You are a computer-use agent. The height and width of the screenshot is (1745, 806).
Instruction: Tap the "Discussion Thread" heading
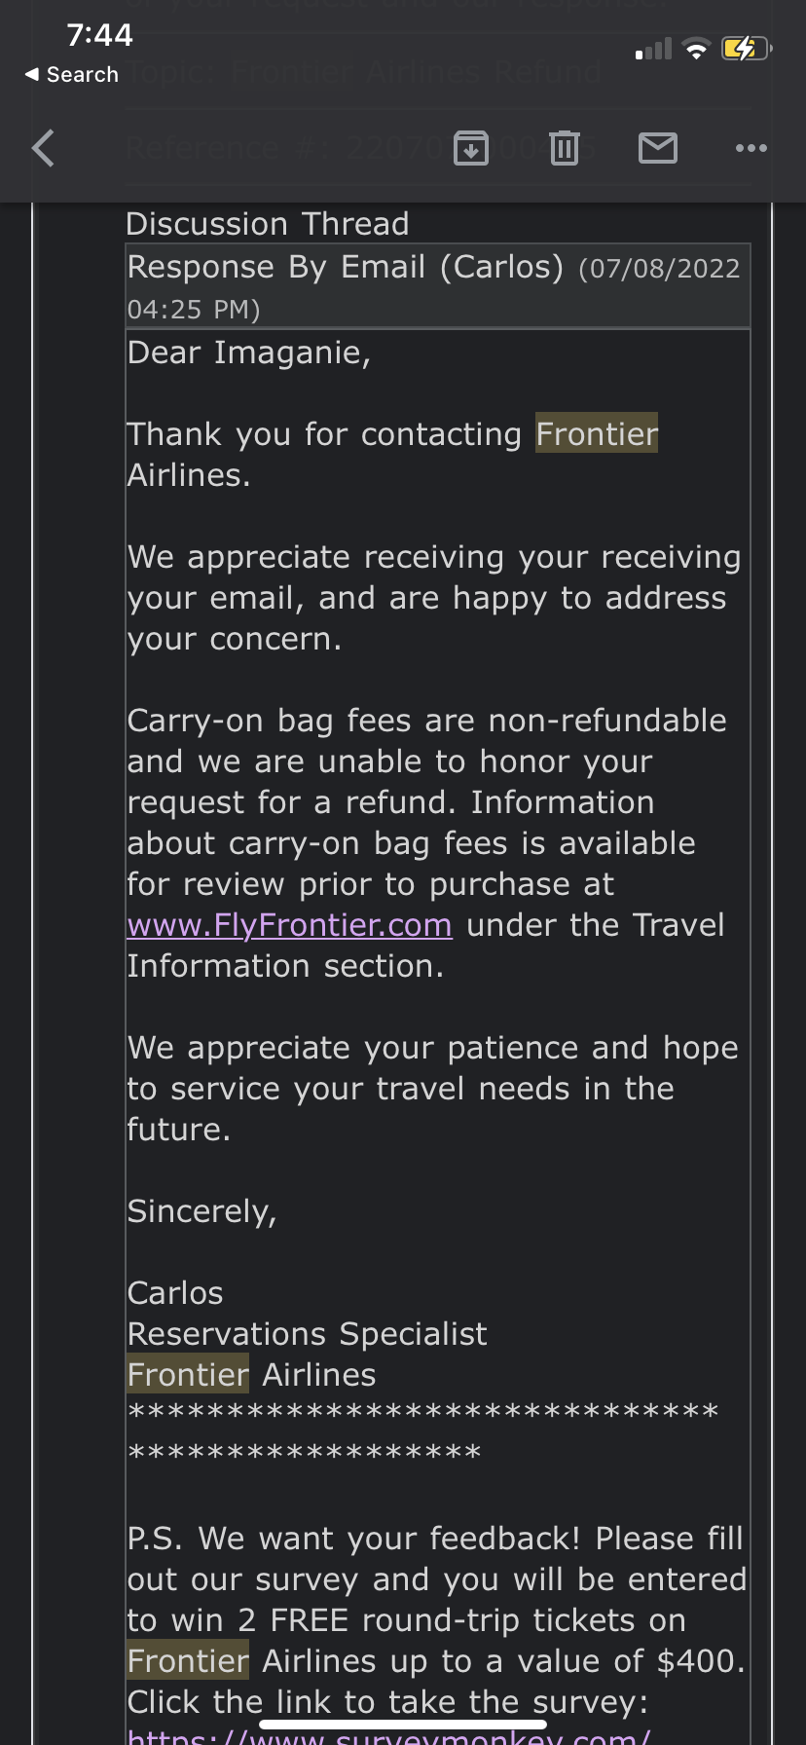268,224
